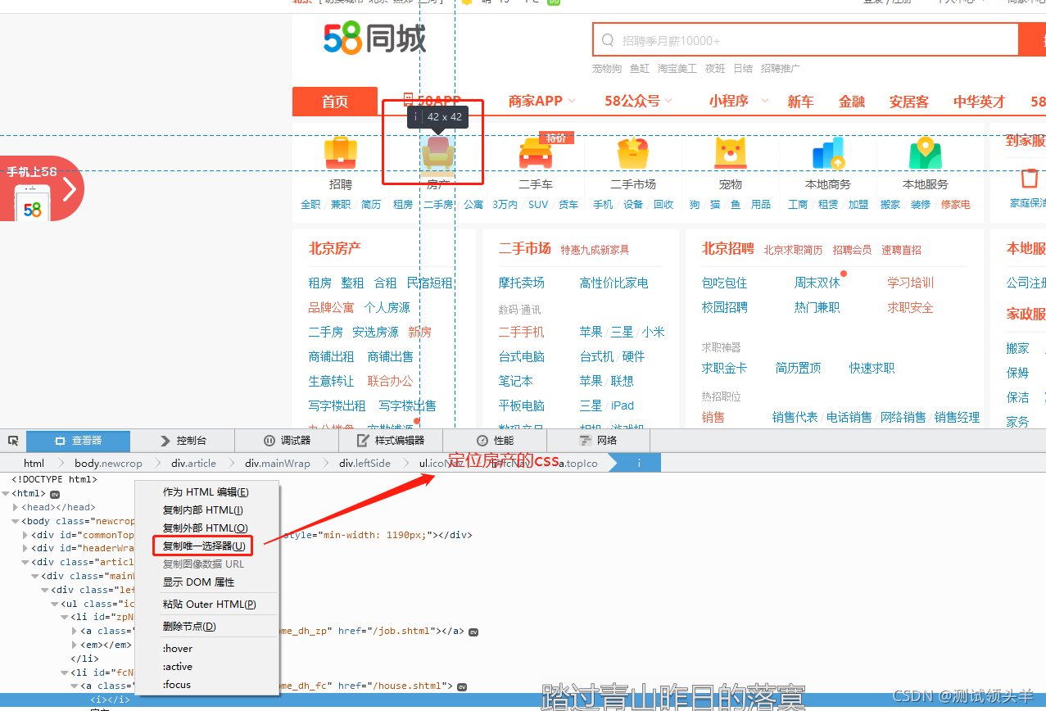Collapse the html node twisty

[x=6, y=494]
